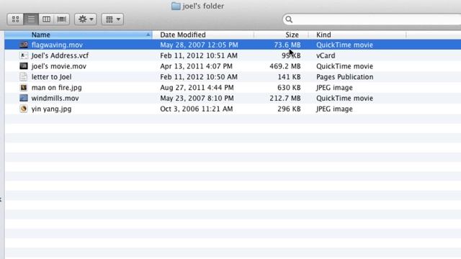This screenshot has width=461, height=259.
Task: Select the file name windmills.mov
Action: click(x=55, y=98)
